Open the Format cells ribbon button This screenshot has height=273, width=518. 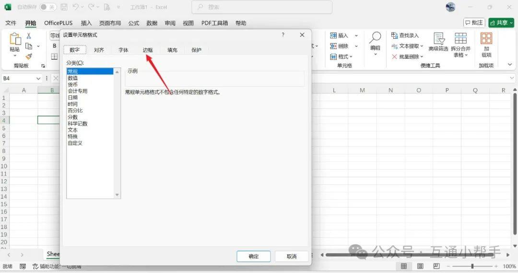click(341, 57)
